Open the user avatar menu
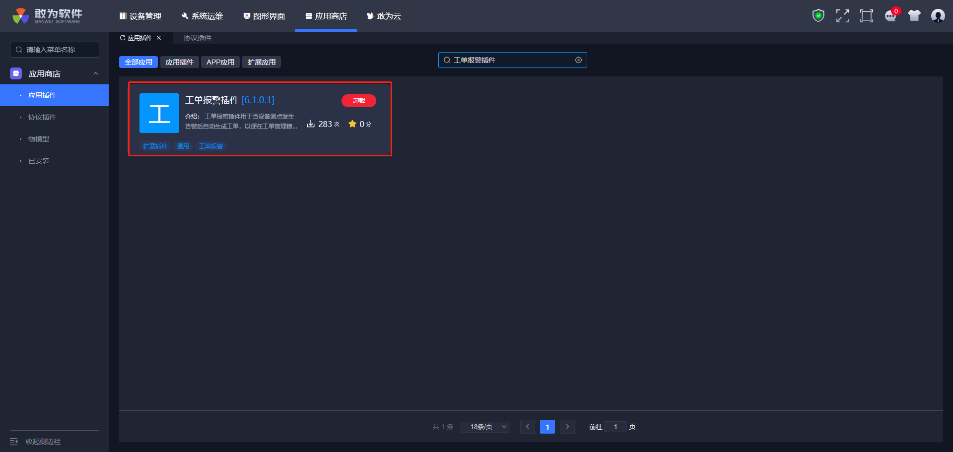 938,16
